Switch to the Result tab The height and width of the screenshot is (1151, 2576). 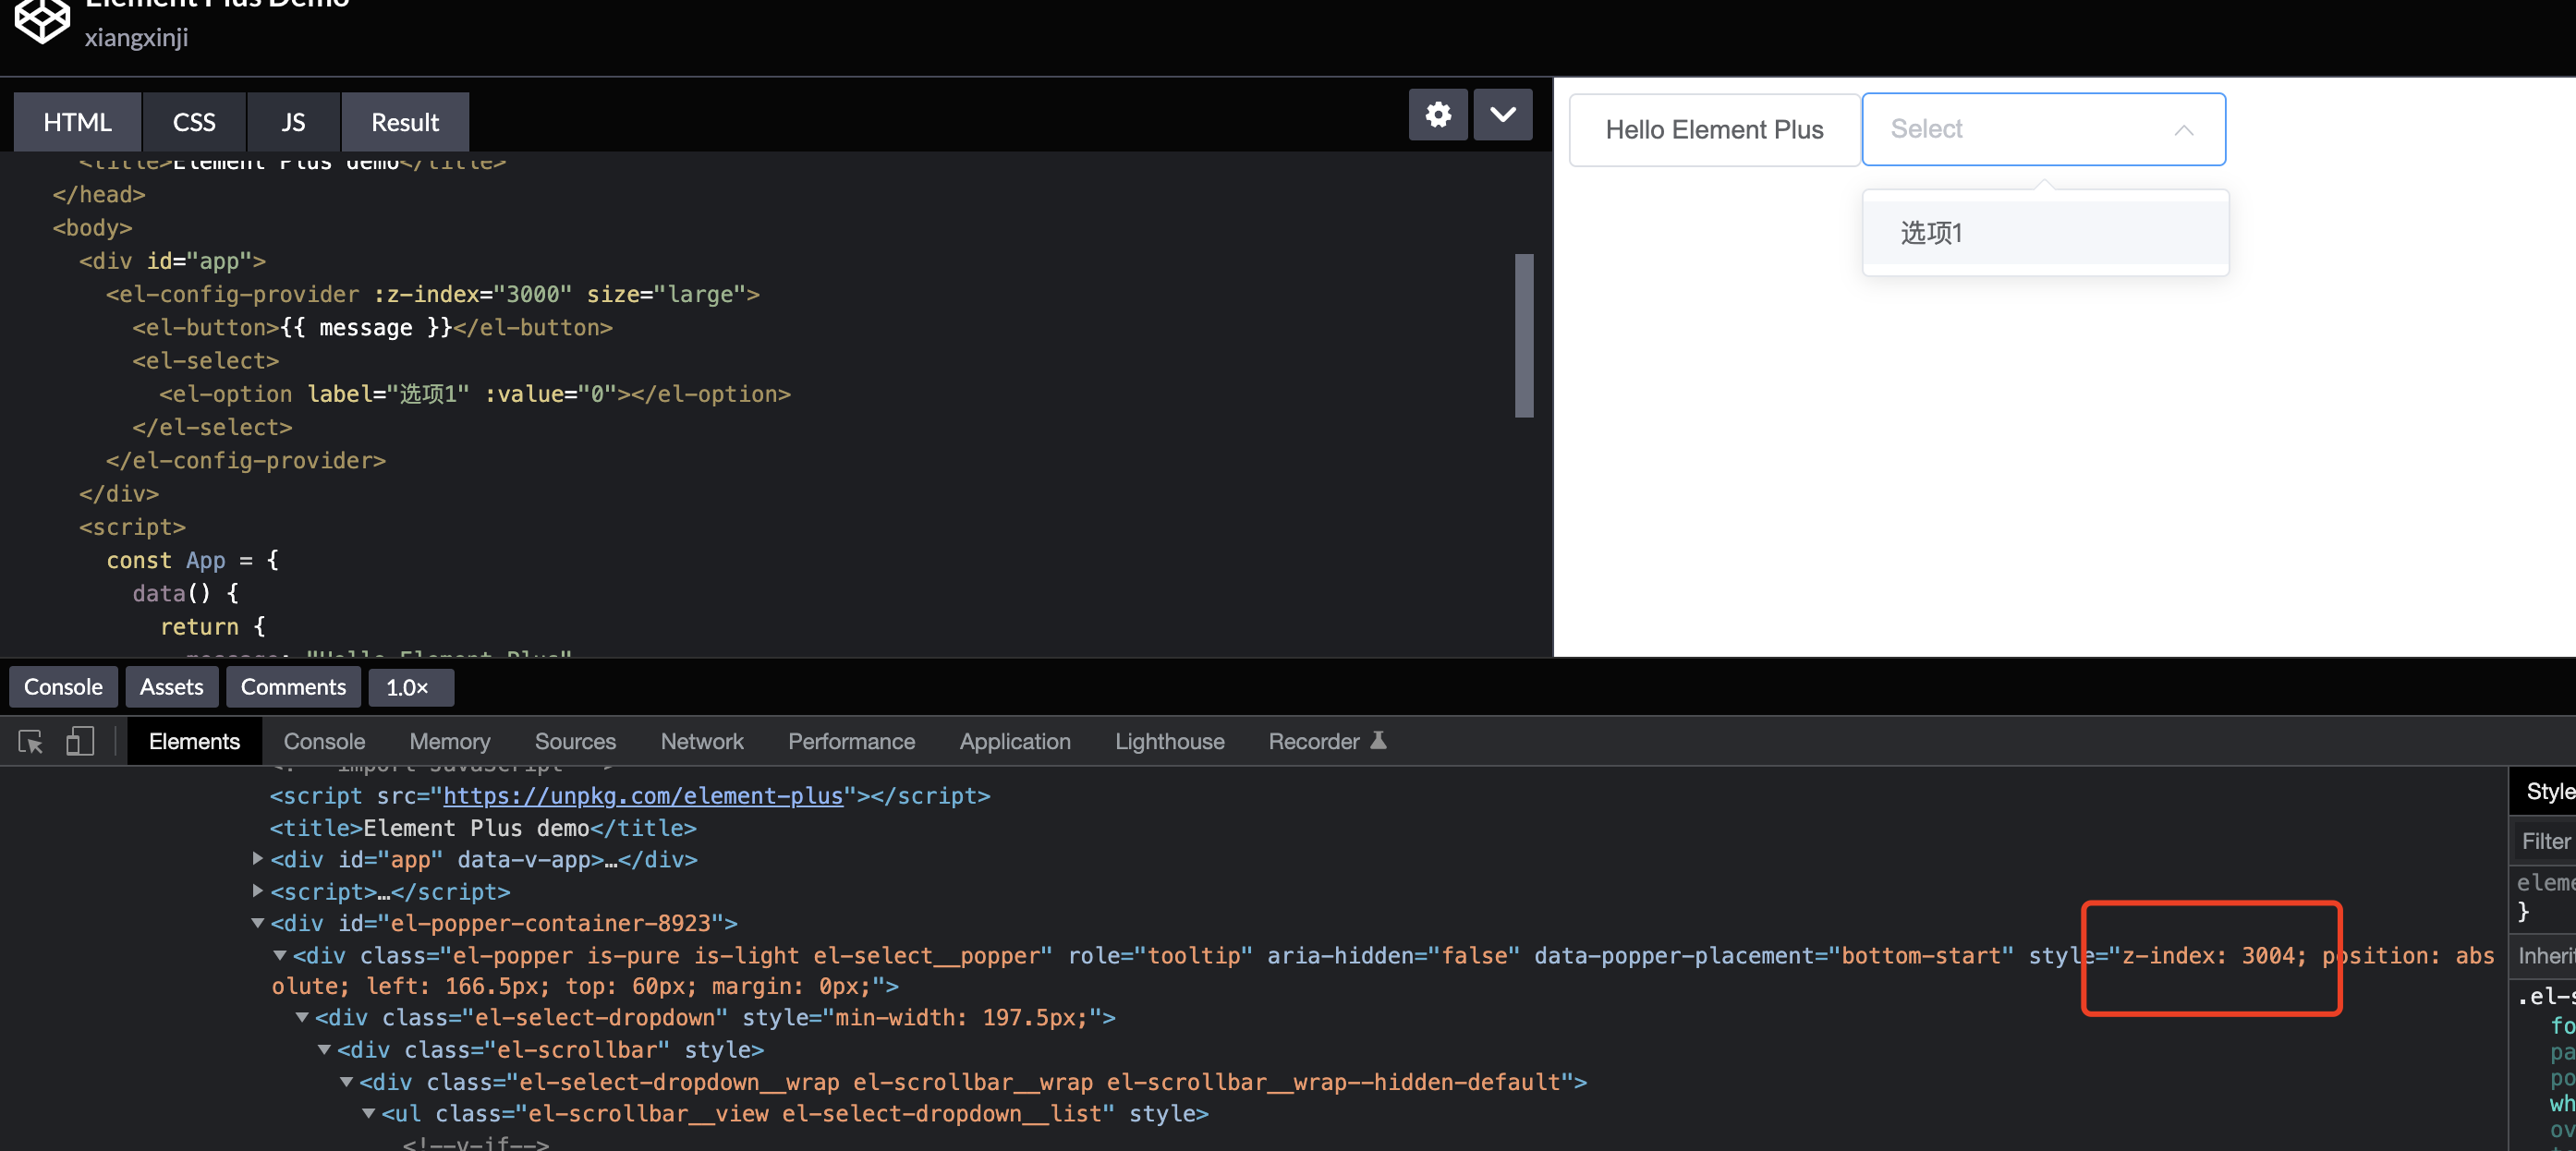pyautogui.click(x=404, y=121)
